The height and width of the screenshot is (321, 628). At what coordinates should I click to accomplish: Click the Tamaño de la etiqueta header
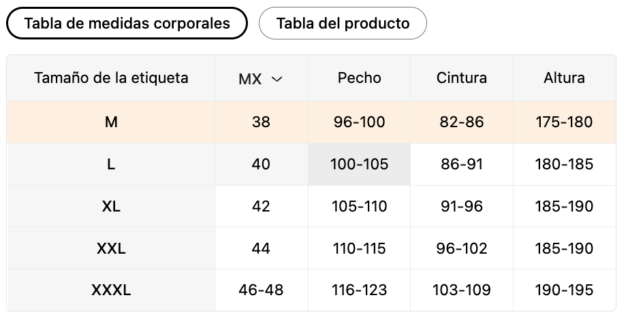pos(111,78)
